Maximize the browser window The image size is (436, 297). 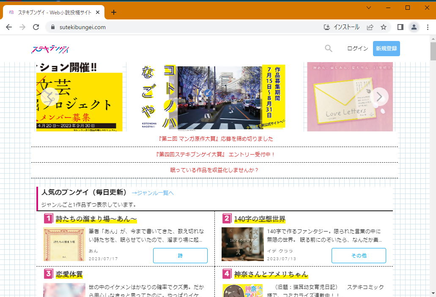pos(408,8)
